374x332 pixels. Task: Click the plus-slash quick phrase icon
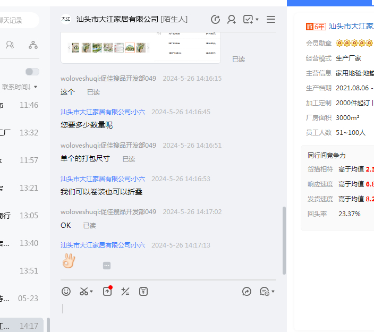coord(125,291)
